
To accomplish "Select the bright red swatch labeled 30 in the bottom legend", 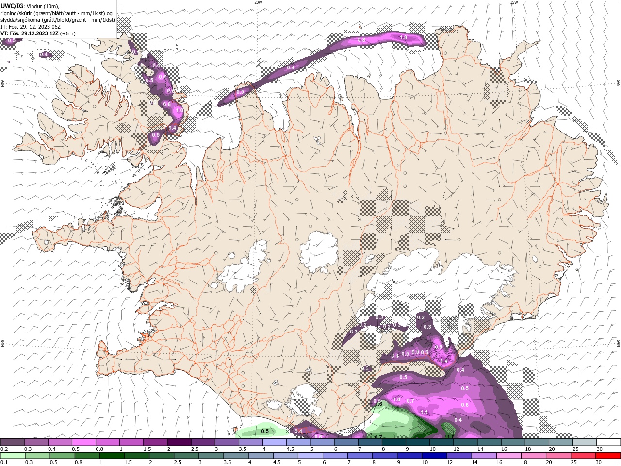I will [x=608, y=456].
